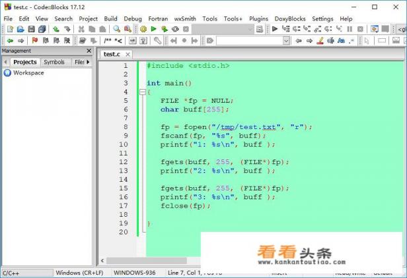Screen dimensions: 407x278
Task: Click the search text input field
Action: (x=250, y=41)
